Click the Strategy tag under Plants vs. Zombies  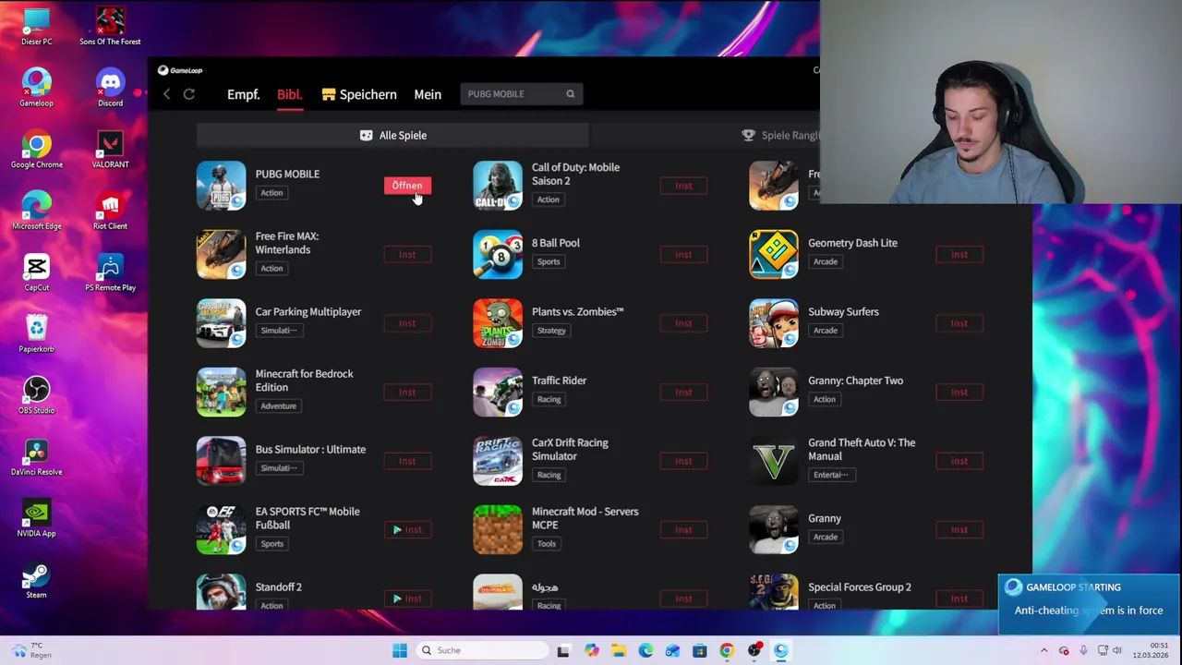tap(551, 331)
